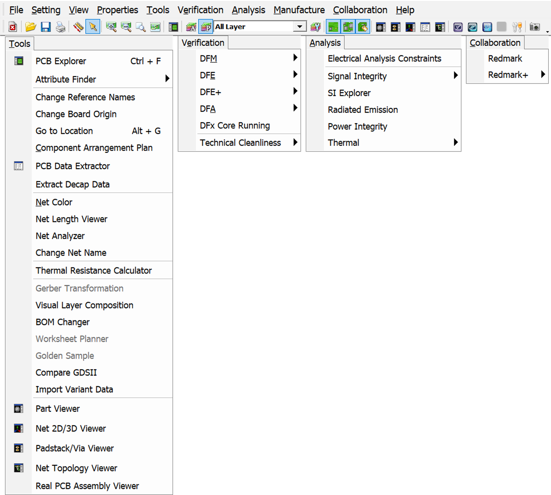Image resolution: width=551 pixels, height=495 pixels.
Task: Click the zoom out magnifier icon
Action: pos(126,27)
